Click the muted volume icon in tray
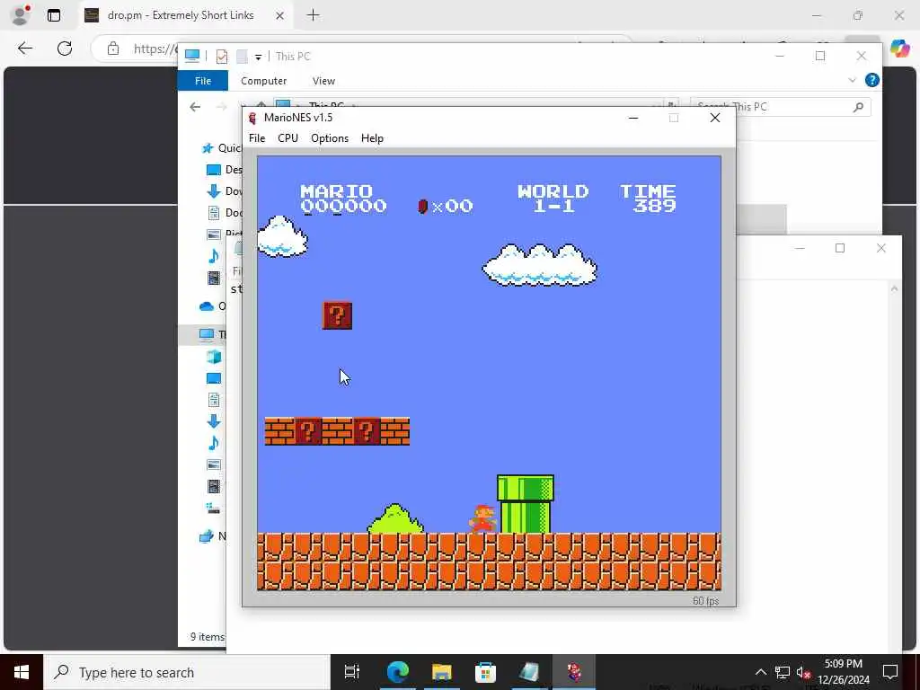The width and height of the screenshot is (920, 690). coord(803,672)
